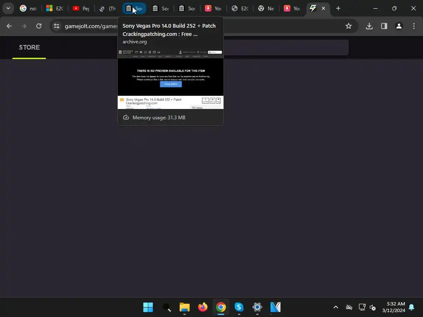Switch to the Google 'not' tab
Image resolution: width=423 pixels, height=317 pixels.
pyautogui.click(x=28, y=8)
